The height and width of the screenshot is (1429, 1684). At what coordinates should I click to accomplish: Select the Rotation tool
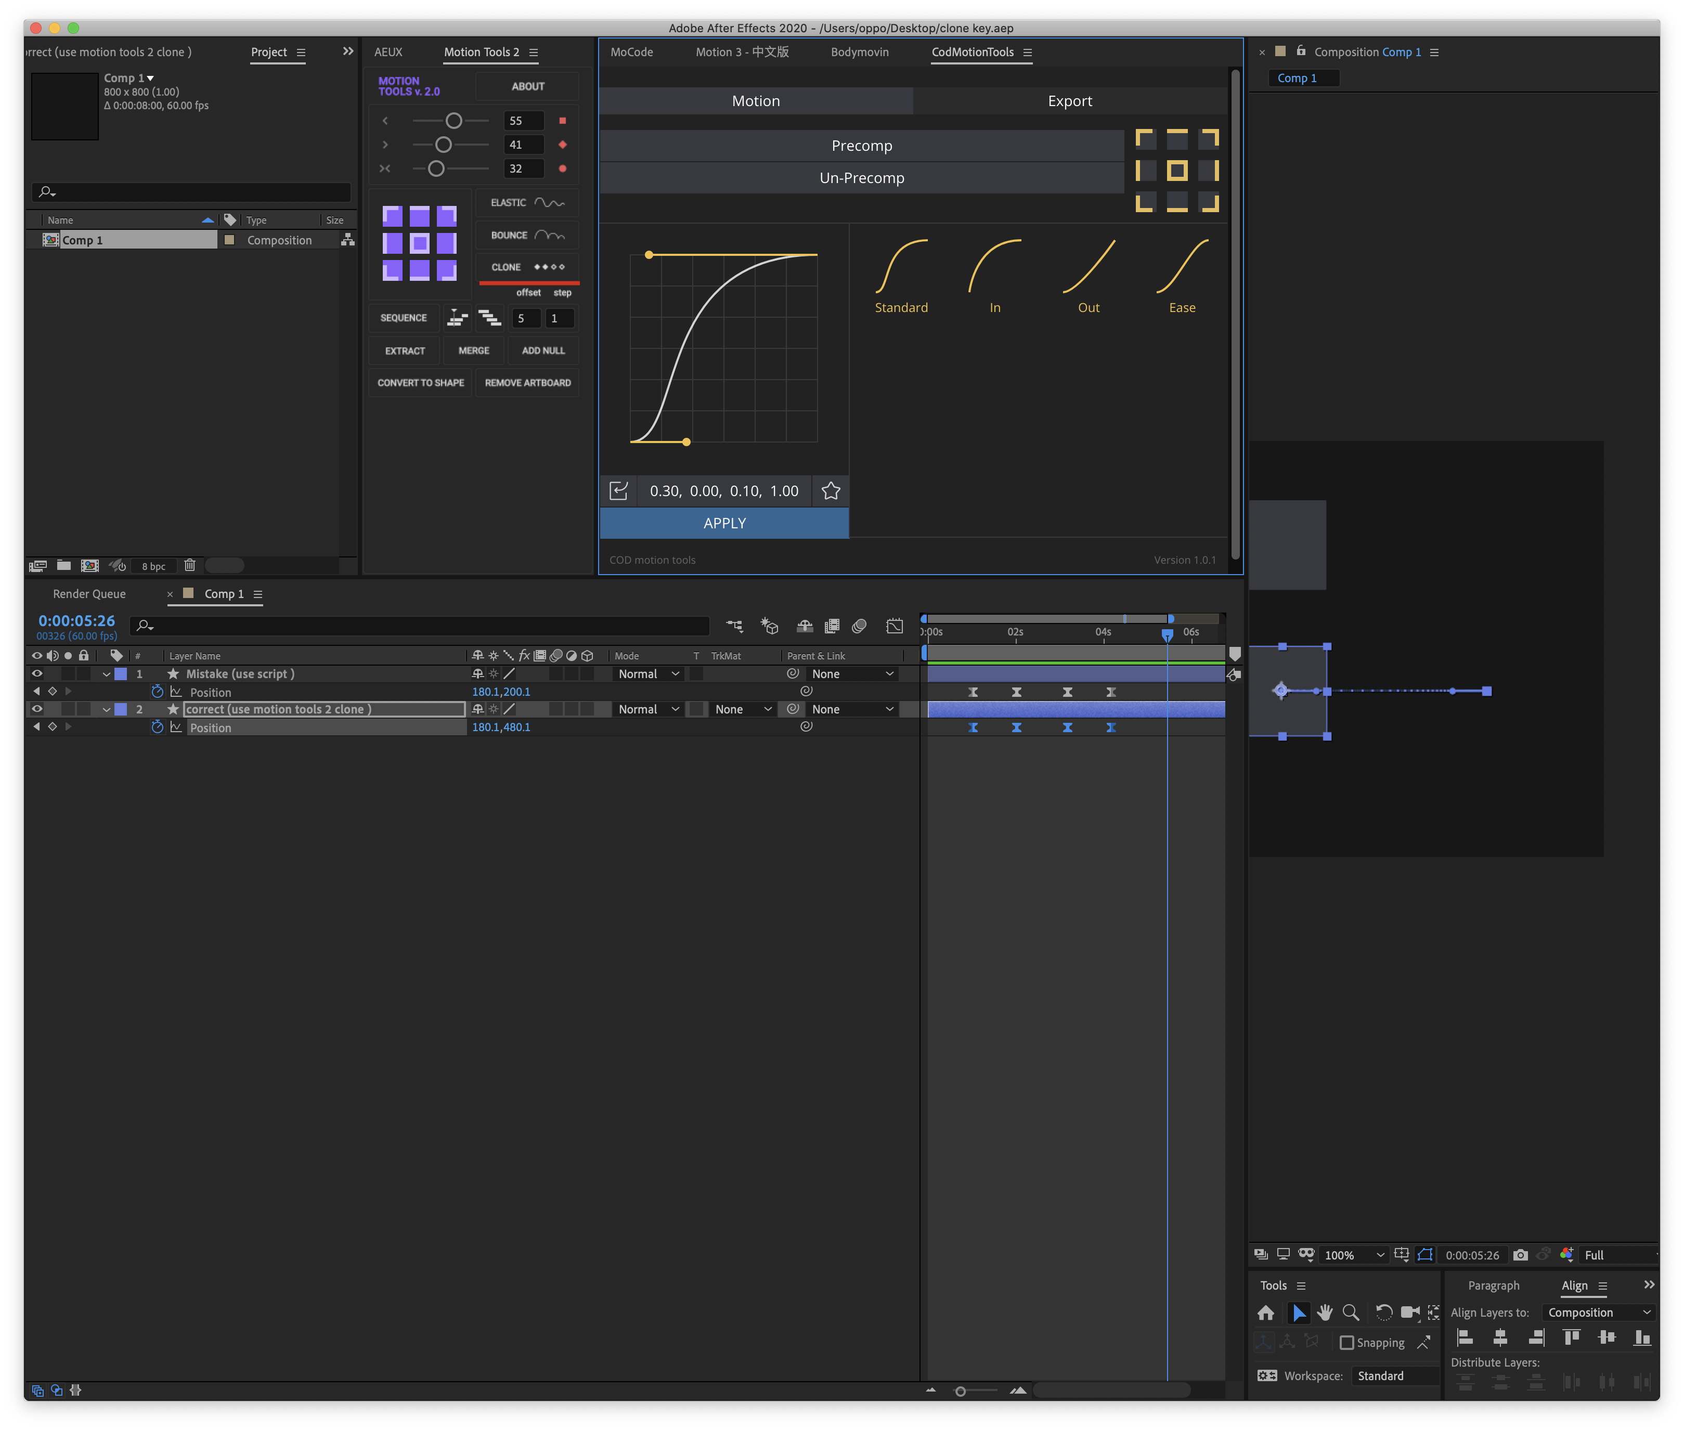1383,1313
